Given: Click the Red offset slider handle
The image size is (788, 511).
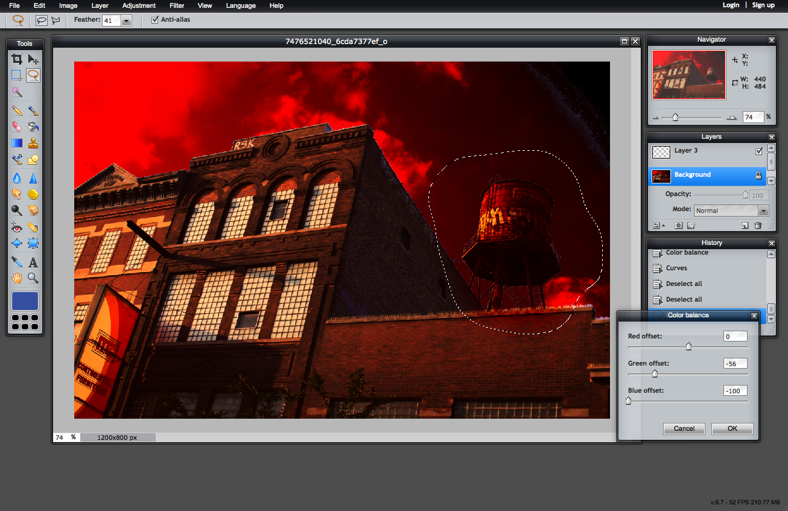Looking at the screenshot, I should [x=688, y=346].
